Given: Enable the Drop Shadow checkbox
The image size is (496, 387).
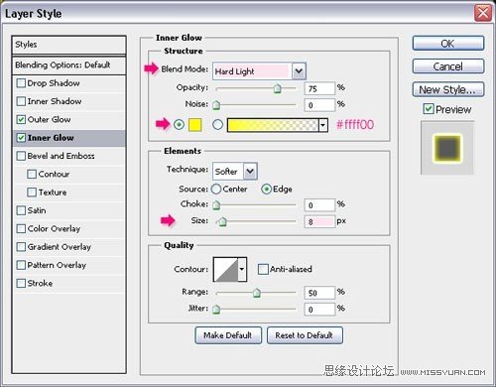Looking at the screenshot, I should point(21,83).
